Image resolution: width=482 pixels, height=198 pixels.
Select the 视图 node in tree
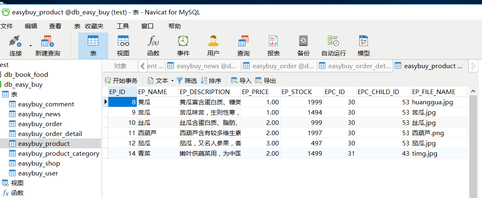(x=17, y=183)
